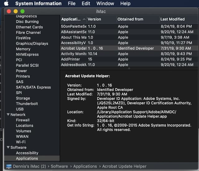This screenshot has height=171, width=199.
Task: Open the Help menu
Action: [125, 3]
